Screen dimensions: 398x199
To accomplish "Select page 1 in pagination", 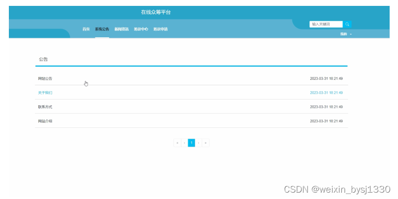I will click(x=191, y=143).
